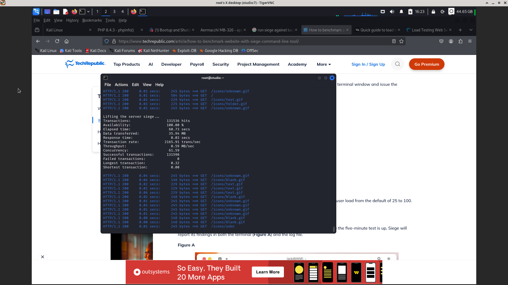Open Firefox Tools menu
508x285 pixels.
click(x=110, y=20)
